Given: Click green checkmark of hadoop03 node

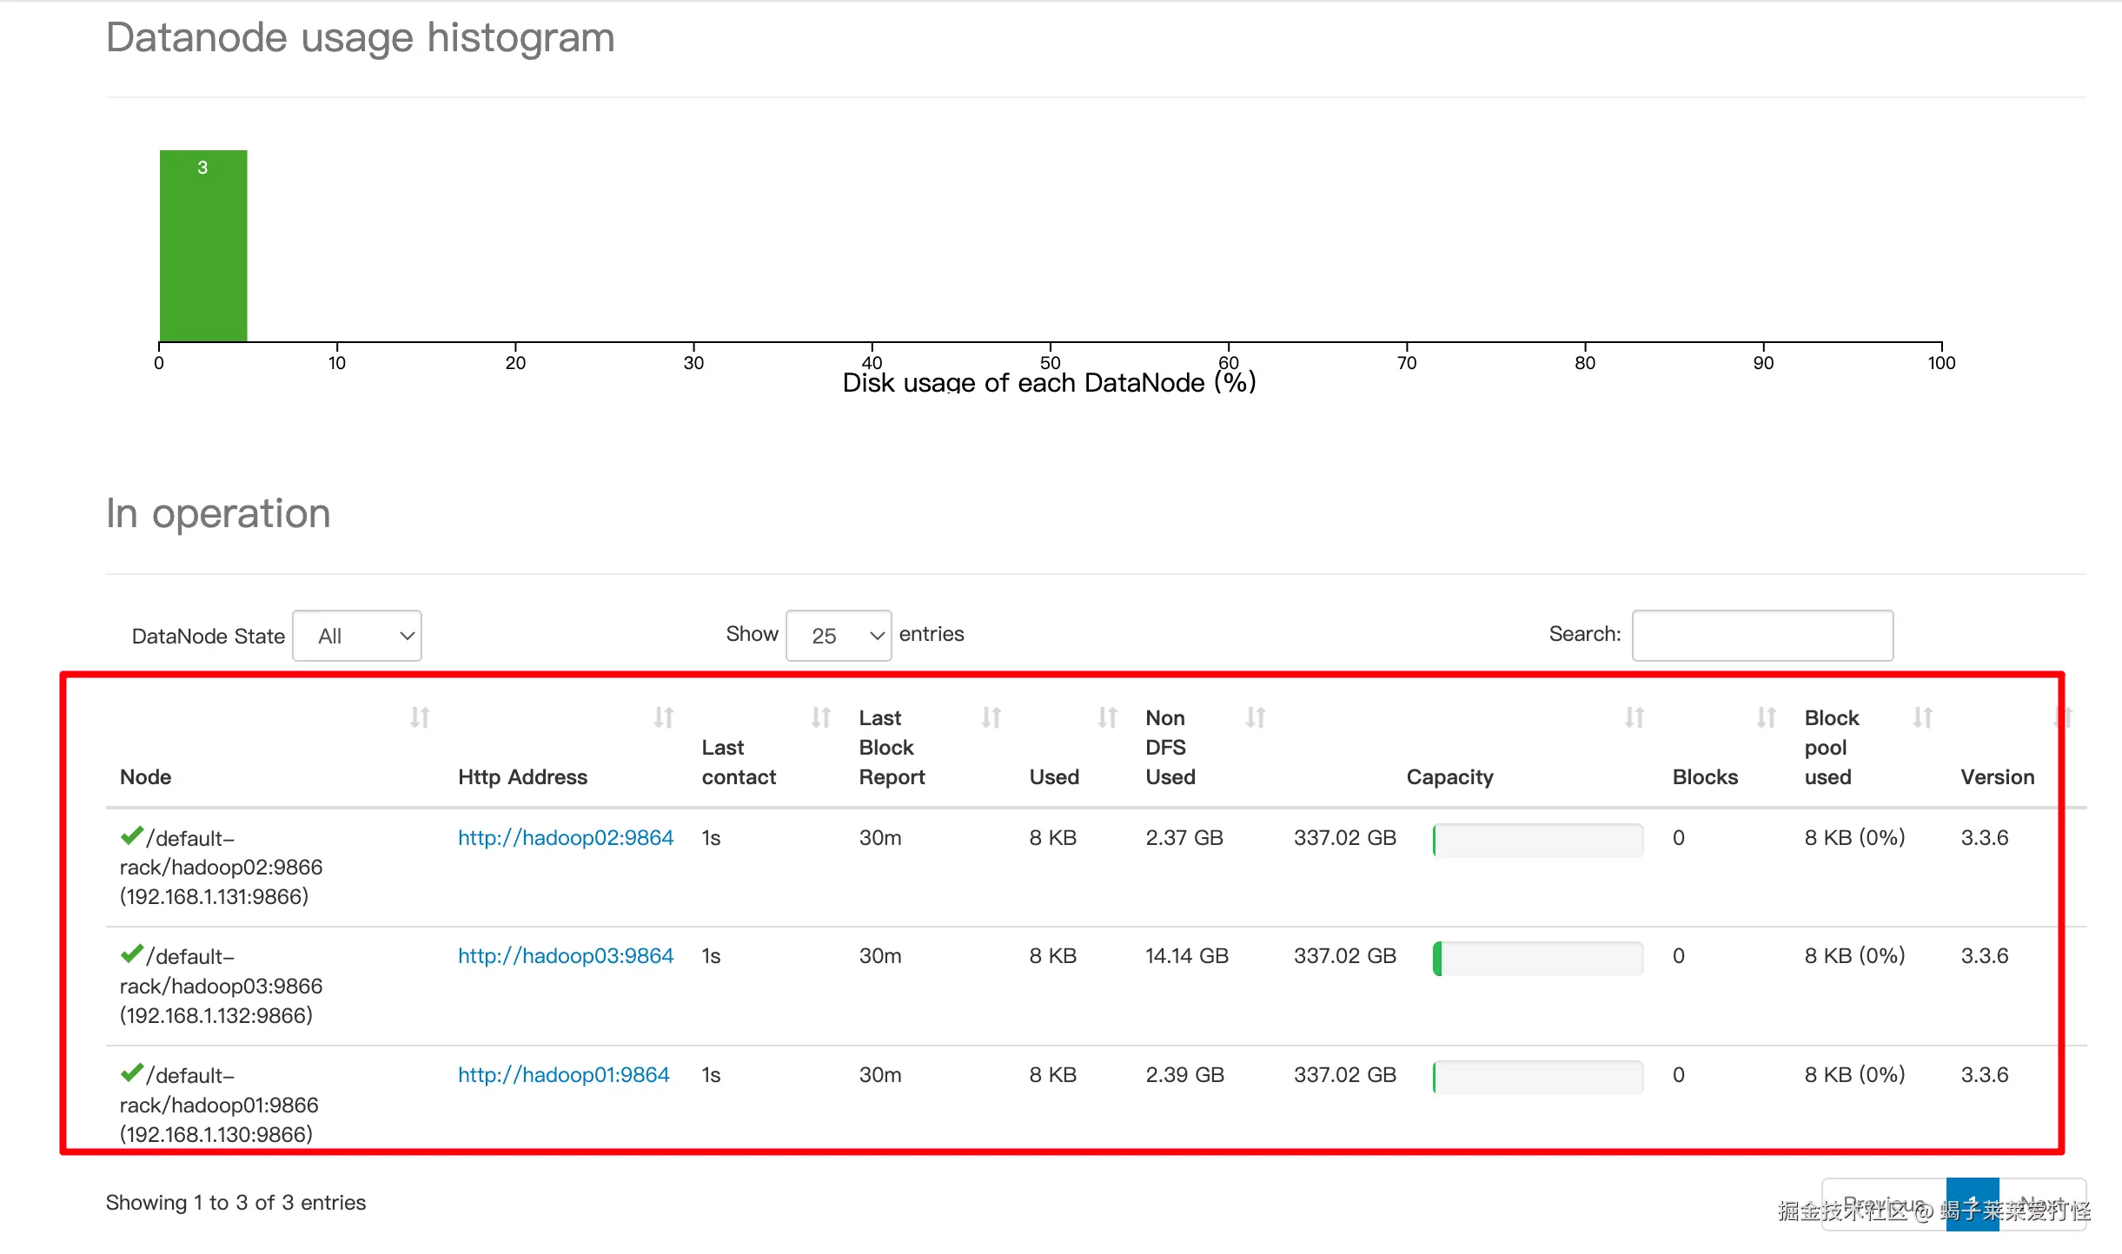Looking at the screenshot, I should coord(131,954).
